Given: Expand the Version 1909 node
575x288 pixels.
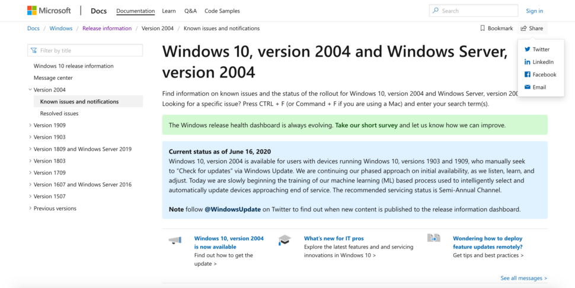Looking at the screenshot, I should pyautogui.click(x=30, y=125).
